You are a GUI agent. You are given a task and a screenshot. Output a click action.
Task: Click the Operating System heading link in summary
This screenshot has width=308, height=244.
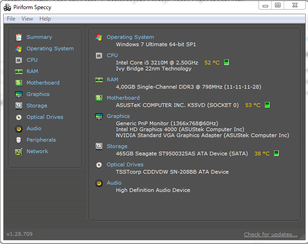pyautogui.click(x=130, y=37)
